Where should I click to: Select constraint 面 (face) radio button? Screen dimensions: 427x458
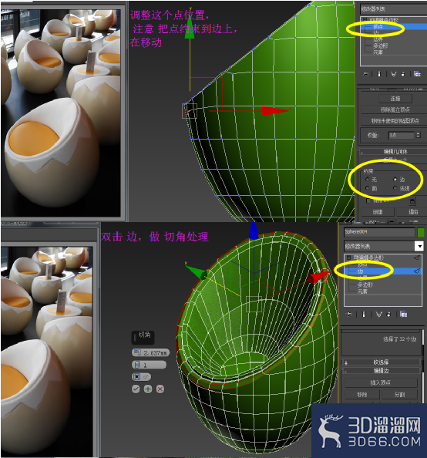coord(368,188)
